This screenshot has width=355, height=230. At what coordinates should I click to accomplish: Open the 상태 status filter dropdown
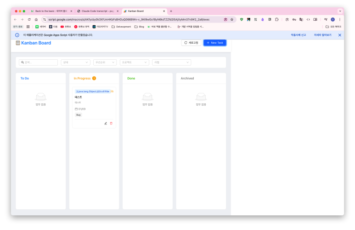pos(75,62)
